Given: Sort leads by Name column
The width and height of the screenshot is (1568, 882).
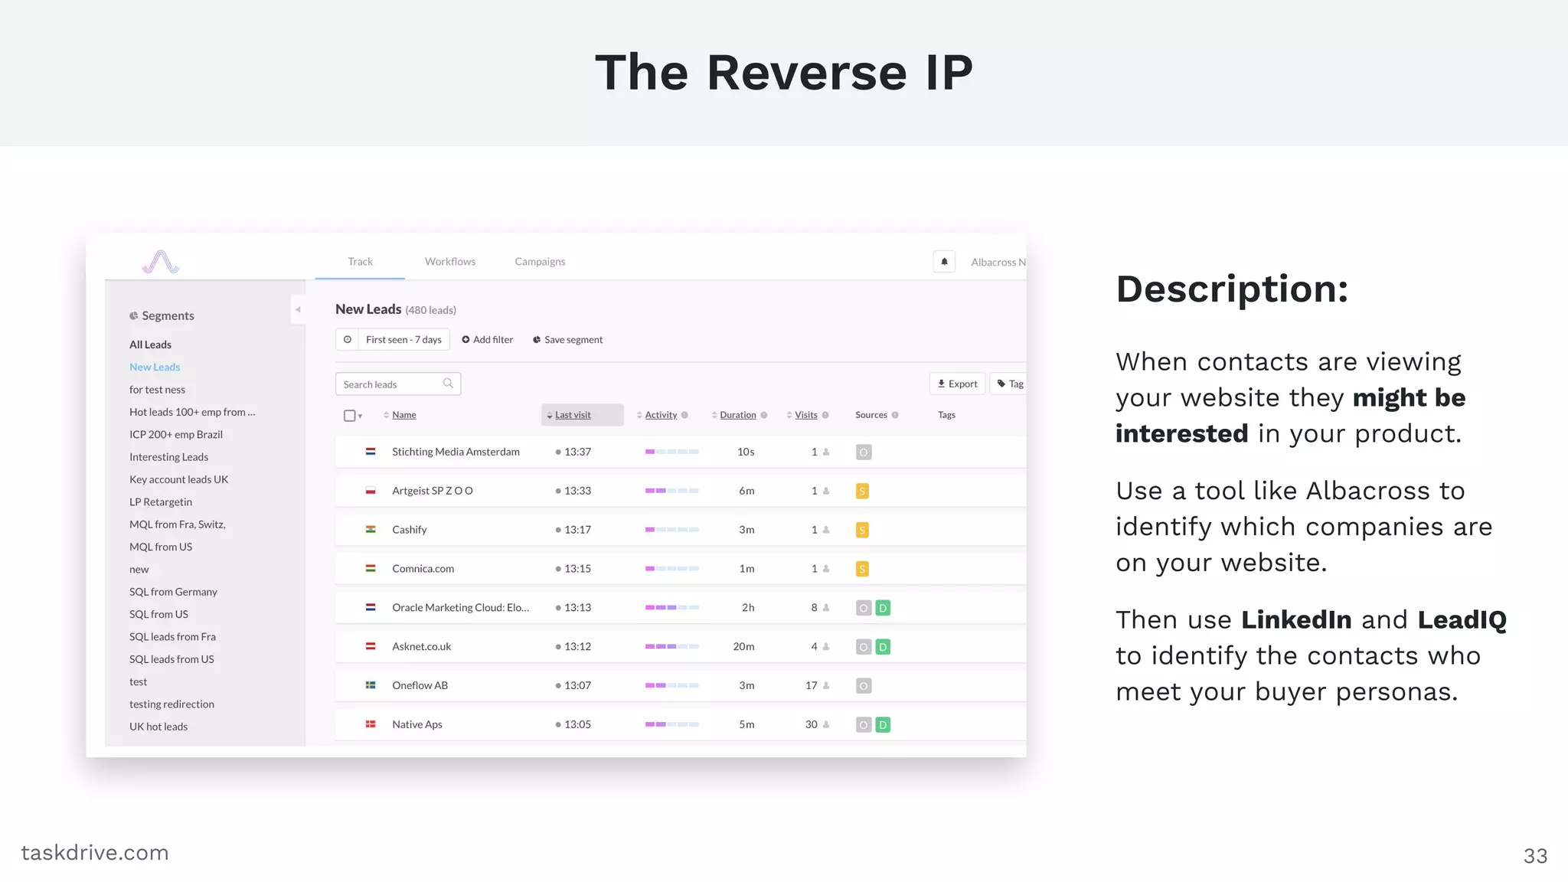Looking at the screenshot, I should [x=403, y=415].
